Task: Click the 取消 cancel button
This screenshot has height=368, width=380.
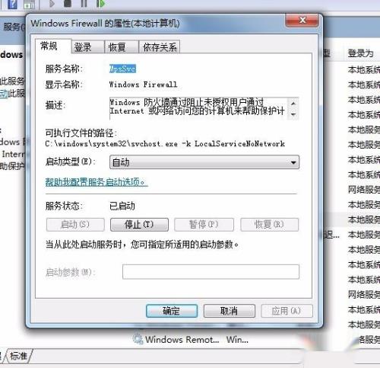Action: [230, 311]
